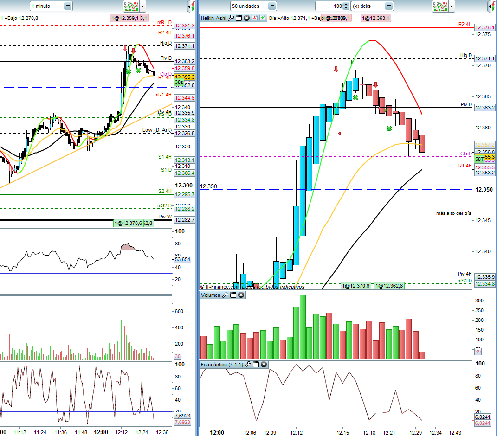Click the Piv 4H price tag 12.335,9 right chart
The image size is (497, 436).
pyautogui.click(x=484, y=277)
